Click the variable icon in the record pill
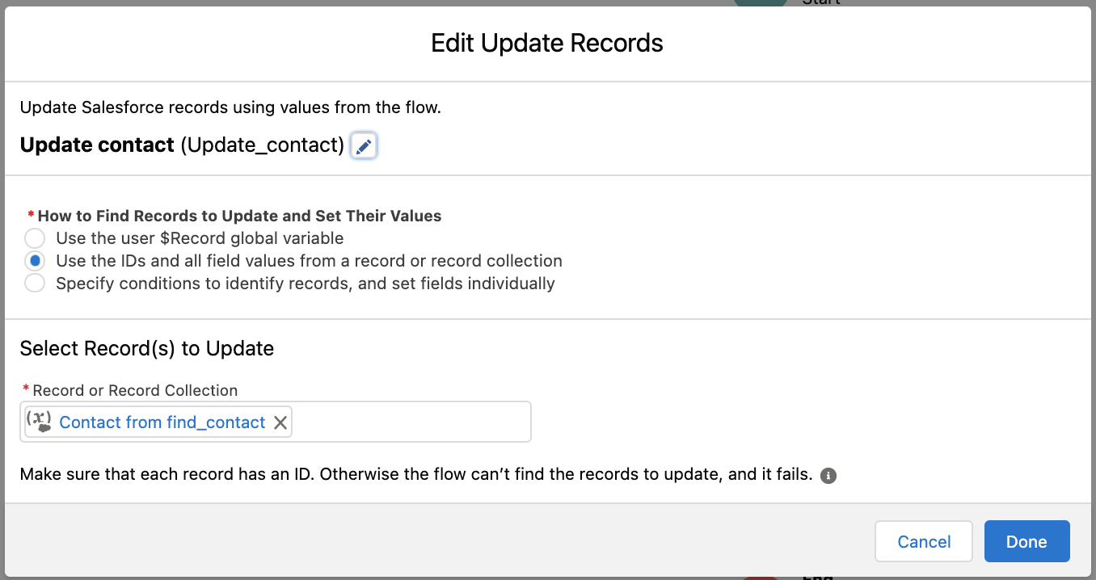This screenshot has height=580, width=1096. [x=39, y=422]
